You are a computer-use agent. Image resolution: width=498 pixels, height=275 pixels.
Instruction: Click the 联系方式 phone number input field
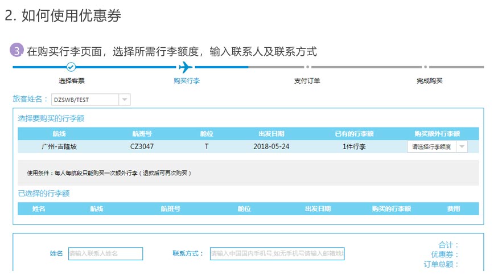277,253
